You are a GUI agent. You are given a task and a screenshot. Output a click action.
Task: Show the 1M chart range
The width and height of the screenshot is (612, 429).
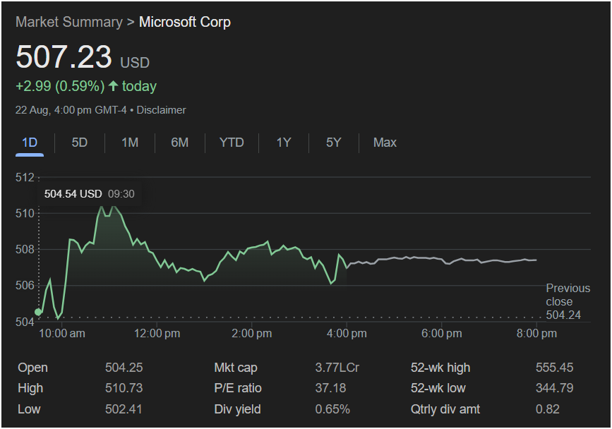click(x=130, y=143)
